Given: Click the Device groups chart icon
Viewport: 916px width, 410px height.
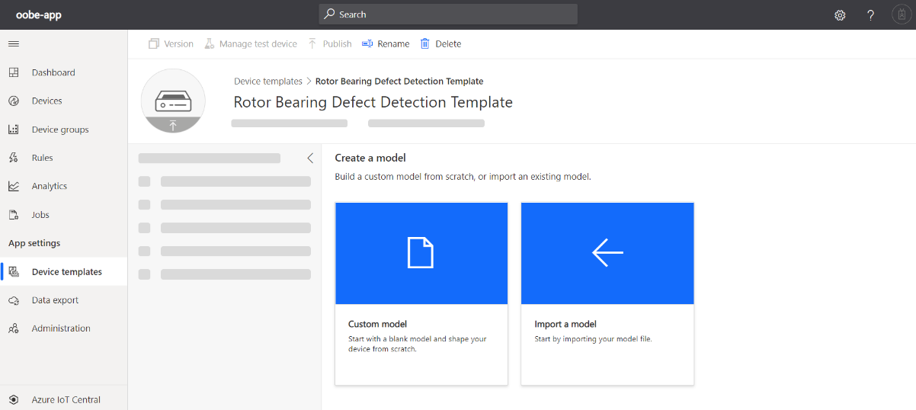Looking at the screenshot, I should 14,130.
